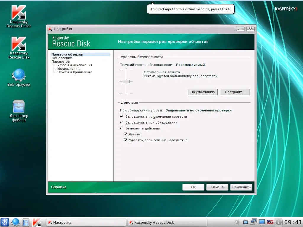The height and width of the screenshot is (227, 303).
Task: Close the Настройка window
Action: [x=250, y=29]
